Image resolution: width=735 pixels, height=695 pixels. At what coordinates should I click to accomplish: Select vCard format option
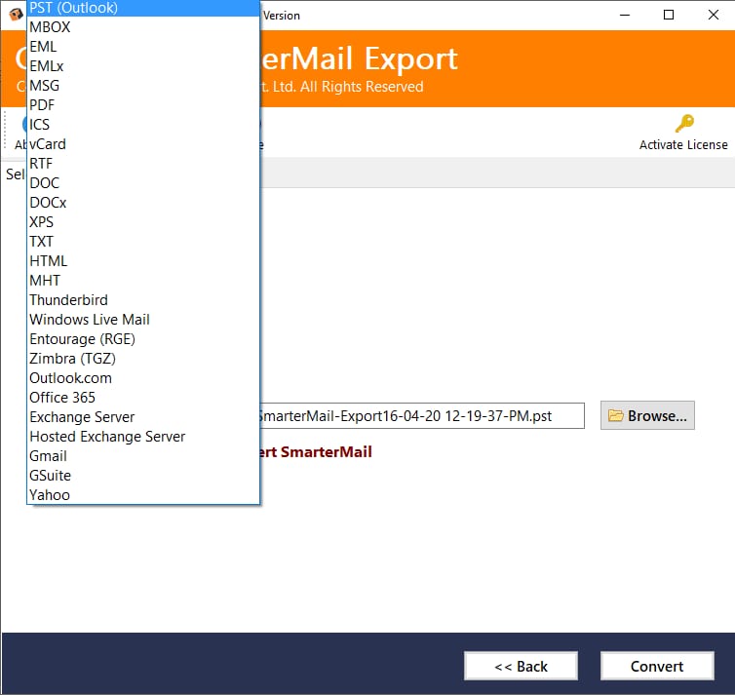coord(143,144)
